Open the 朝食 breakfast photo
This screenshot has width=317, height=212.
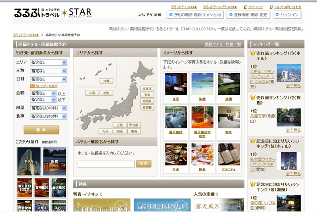click(x=203, y=154)
